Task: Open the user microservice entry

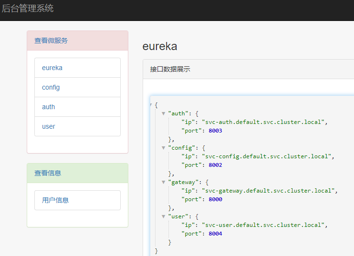Action: coord(77,126)
